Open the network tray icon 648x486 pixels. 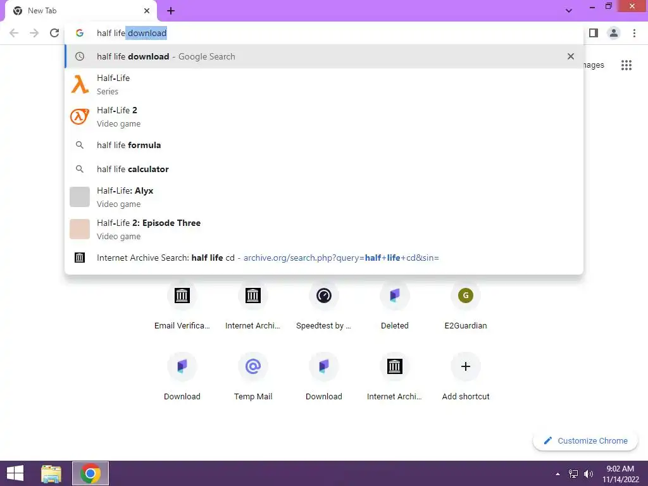click(573, 474)
